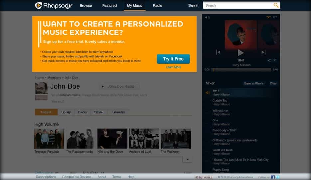Open Help footer link
The image size is (311, 180).
[131, 177]
